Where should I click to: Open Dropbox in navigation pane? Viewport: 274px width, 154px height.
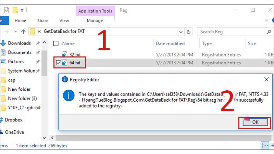click(14, 120)
